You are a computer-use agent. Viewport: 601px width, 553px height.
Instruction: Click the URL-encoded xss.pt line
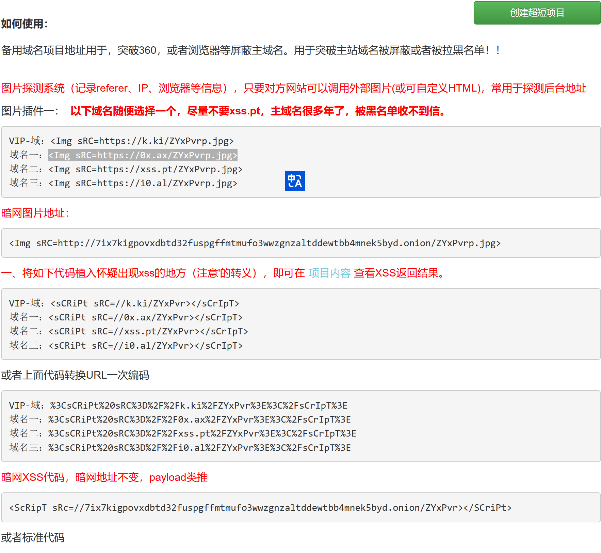click(x=183, y=433)
